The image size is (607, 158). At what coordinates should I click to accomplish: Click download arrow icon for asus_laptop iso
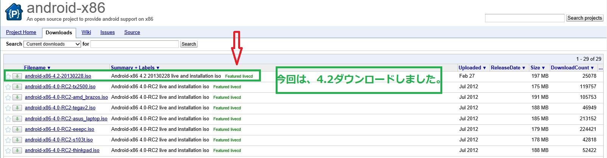coord(17,119)
